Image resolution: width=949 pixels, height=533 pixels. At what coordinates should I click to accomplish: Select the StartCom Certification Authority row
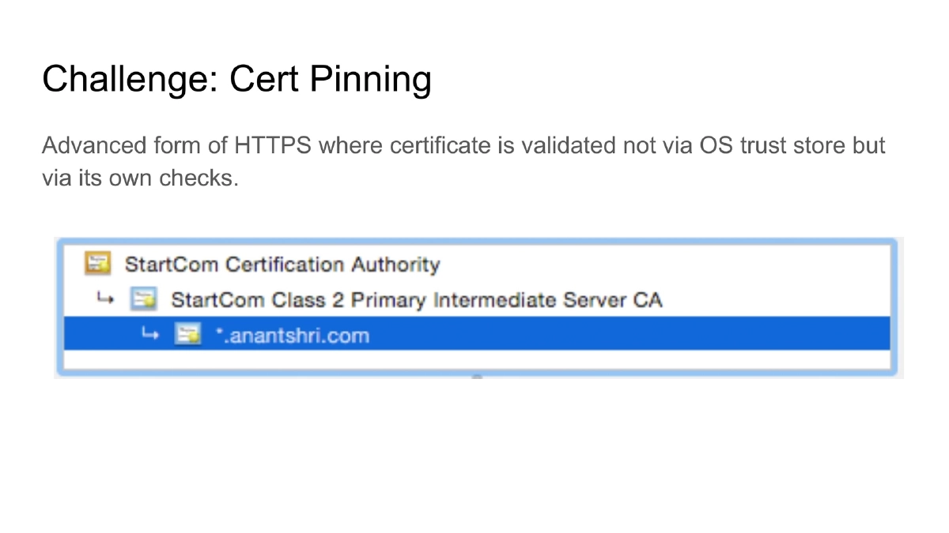pos(282,264)
